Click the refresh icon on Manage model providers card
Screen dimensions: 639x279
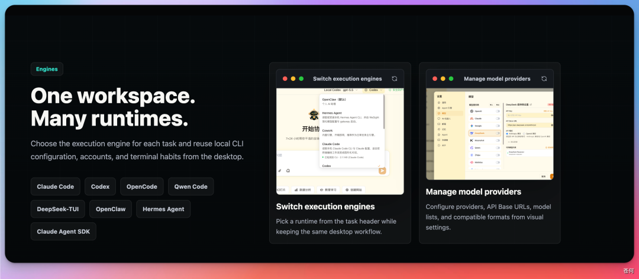pos(544,79)
